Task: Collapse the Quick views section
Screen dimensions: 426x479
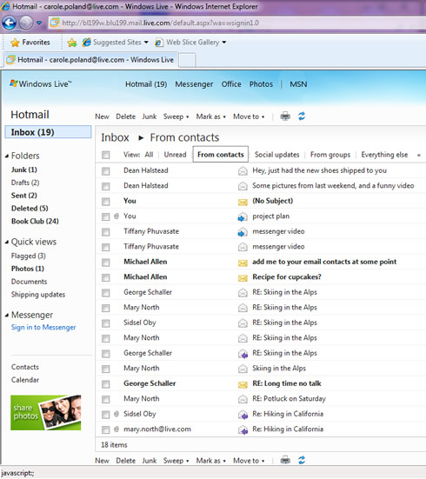Action: 7,243
